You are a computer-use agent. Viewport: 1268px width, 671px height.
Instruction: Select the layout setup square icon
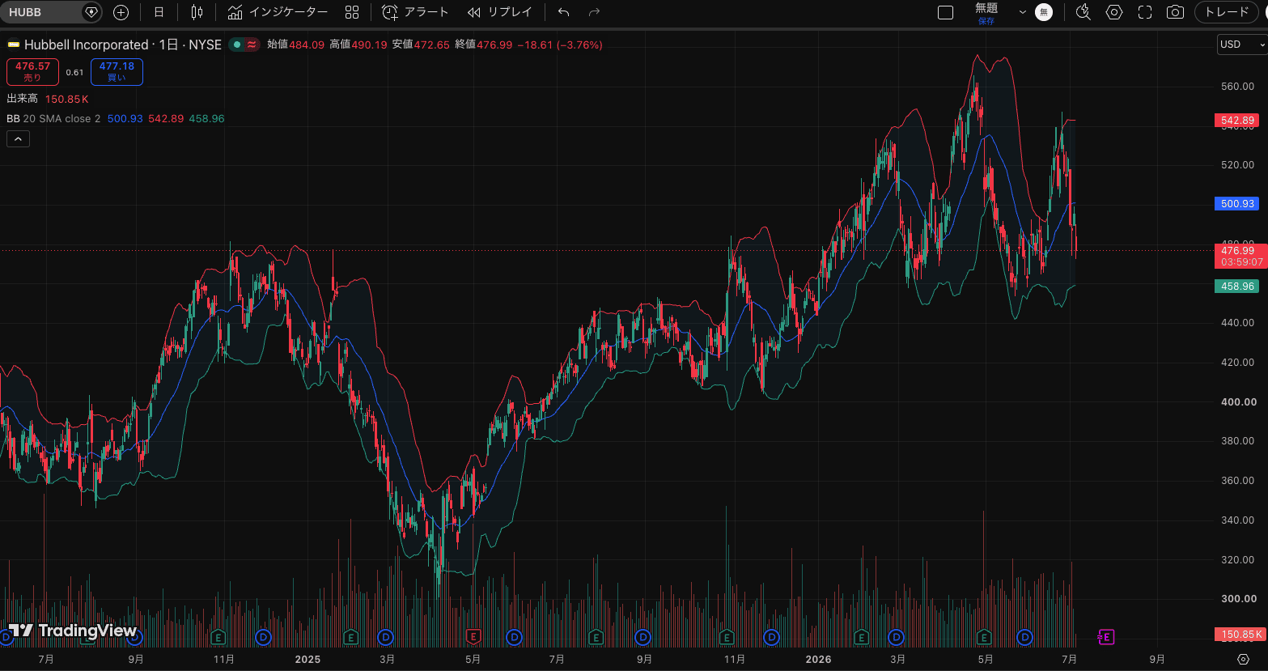point(945,12)
